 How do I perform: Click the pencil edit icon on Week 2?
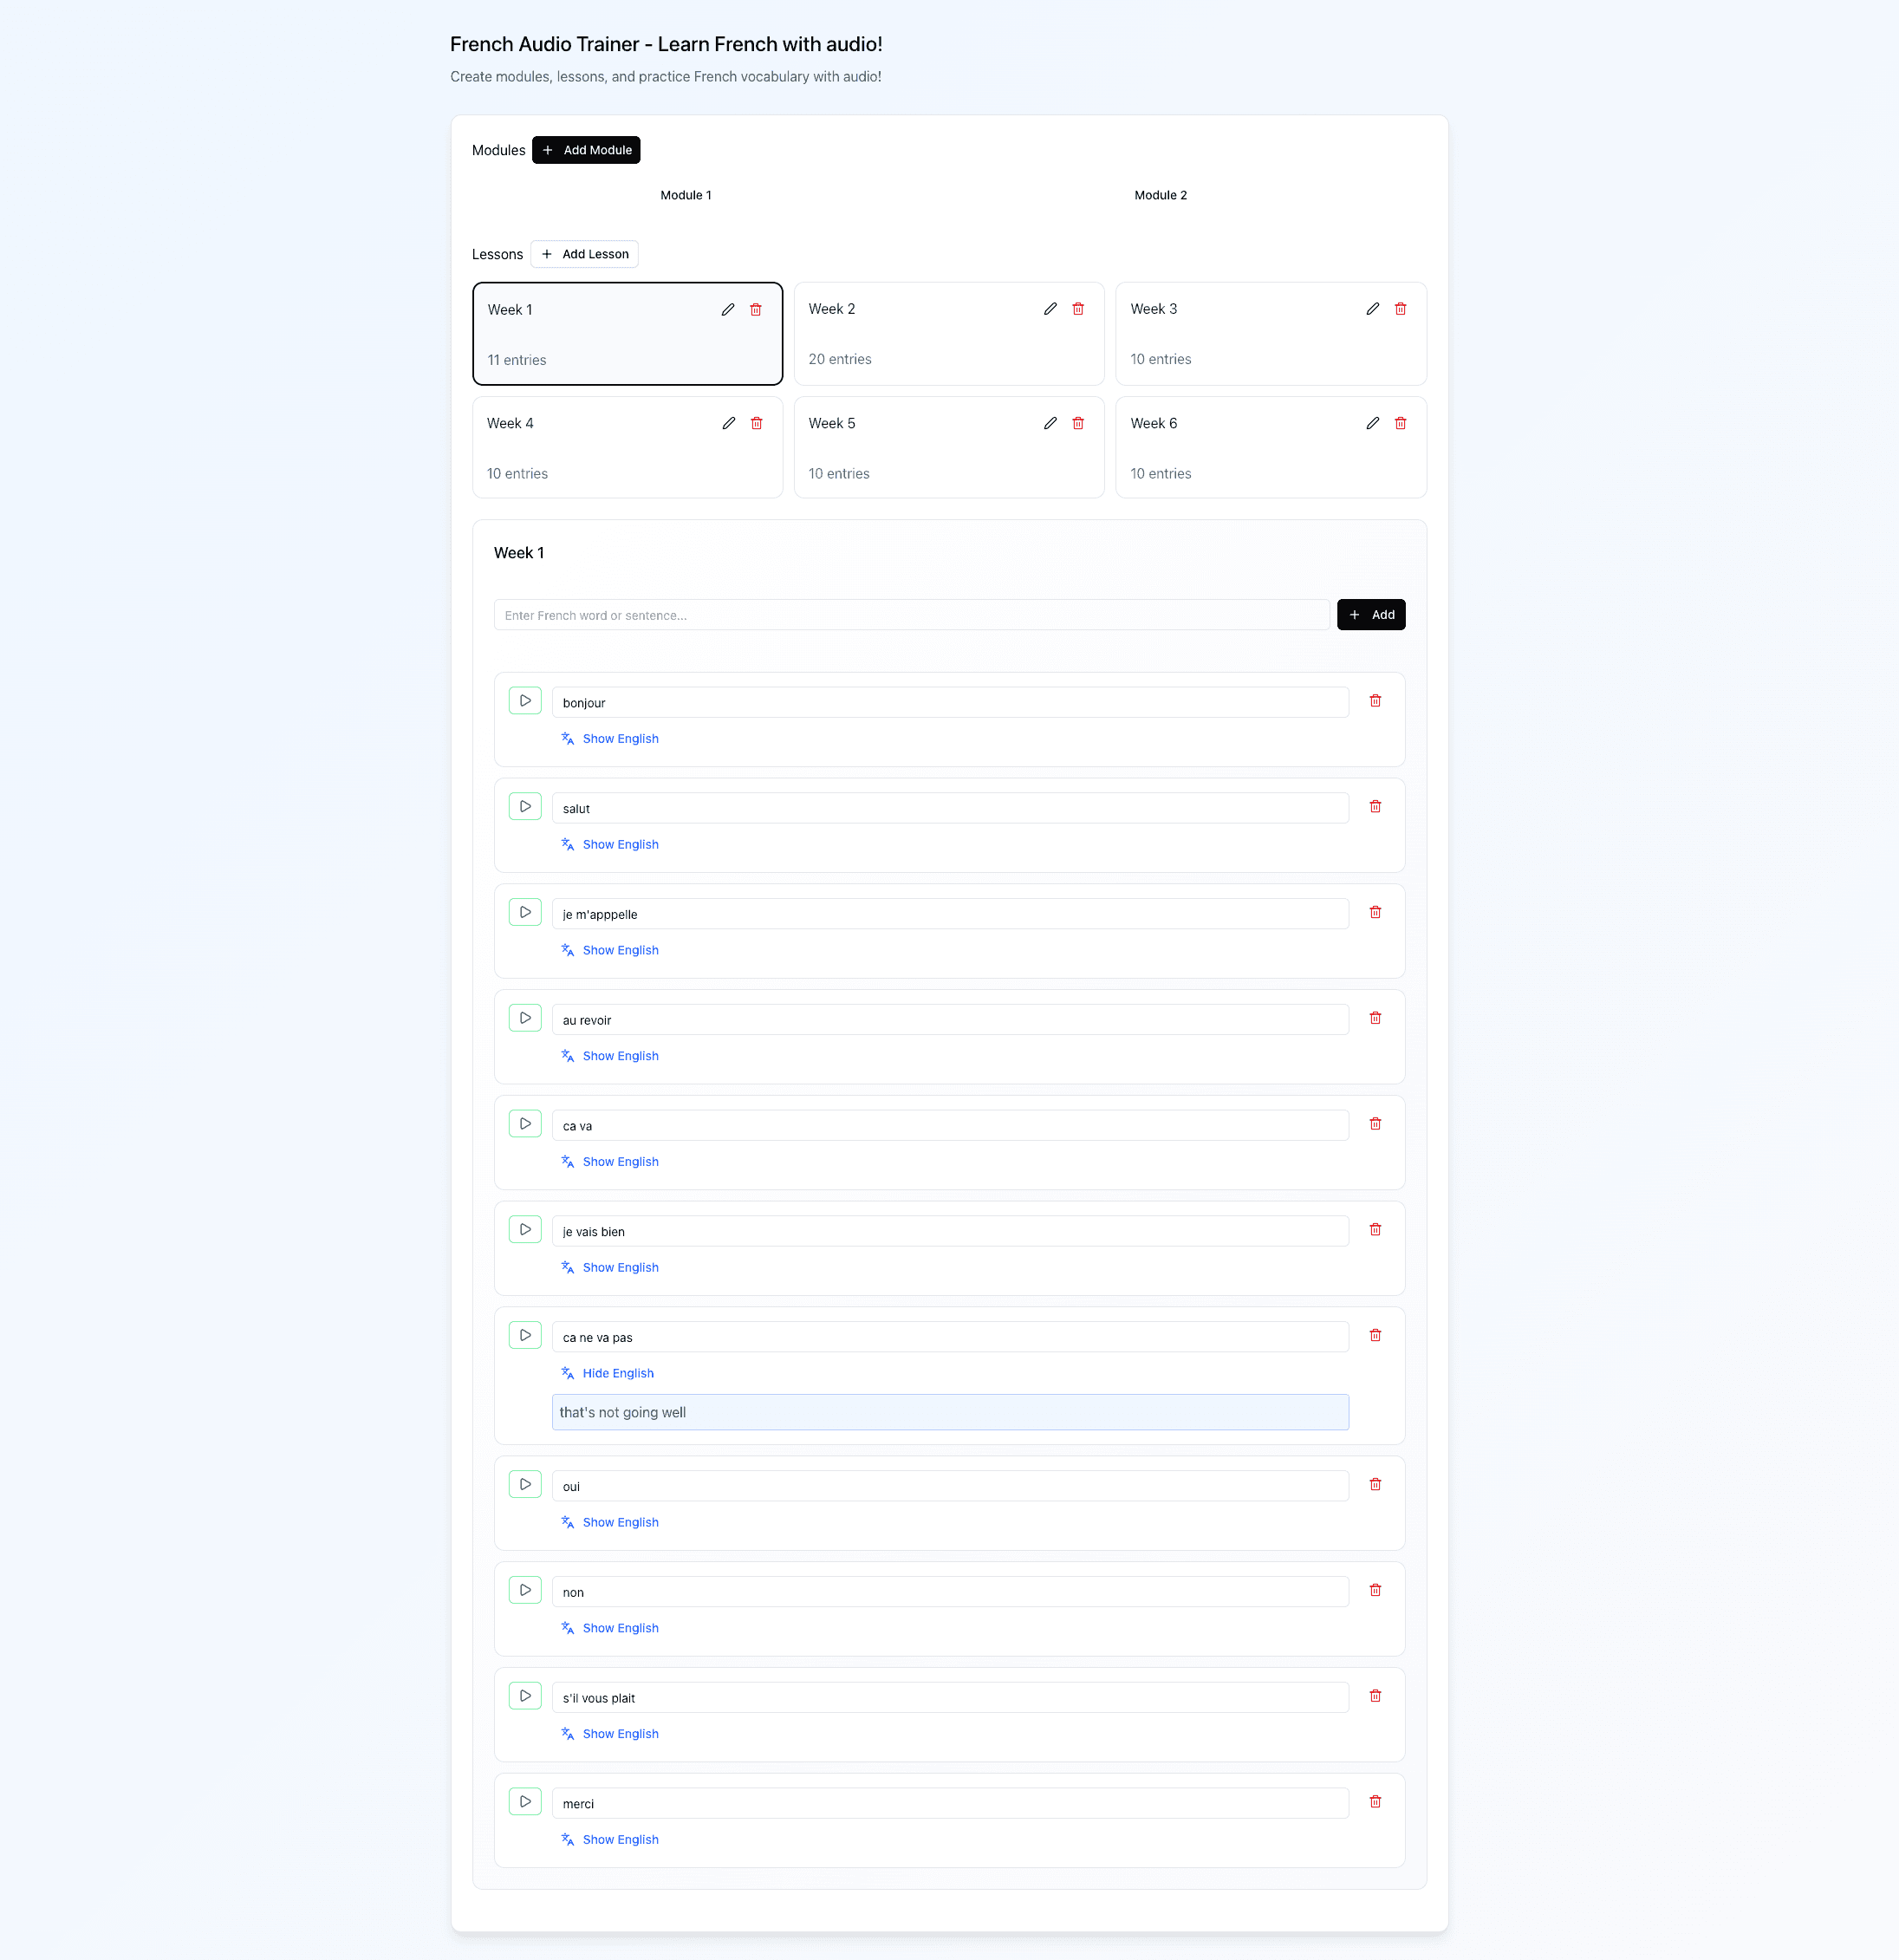[x=1050, y=309]
